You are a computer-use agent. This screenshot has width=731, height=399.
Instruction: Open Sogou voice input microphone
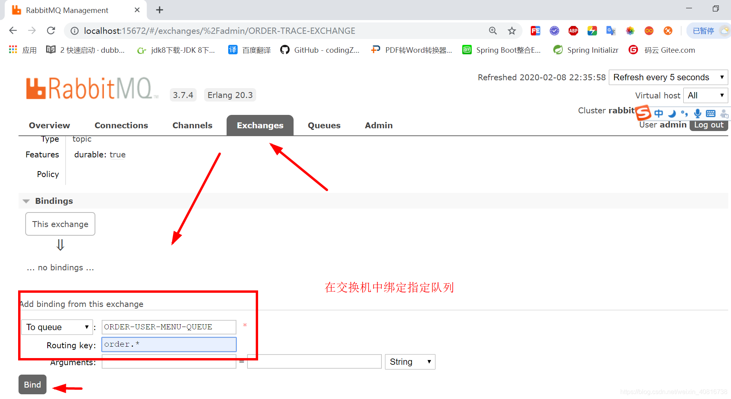pyautogui.click(x=698, y=114)
